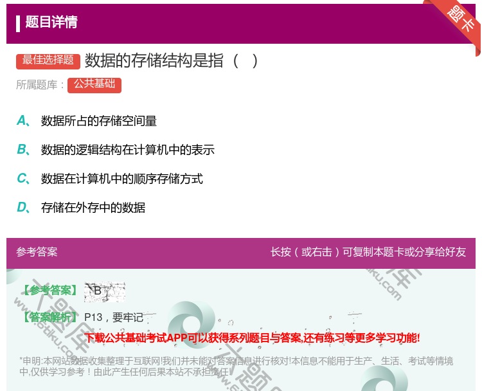Click the 申明 disclaimer paragraph

click(x=236, y=366)
